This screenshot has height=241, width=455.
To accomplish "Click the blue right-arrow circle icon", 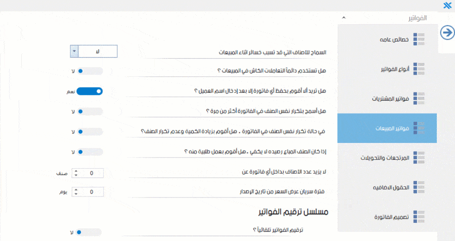I will (x=447, y=32).
